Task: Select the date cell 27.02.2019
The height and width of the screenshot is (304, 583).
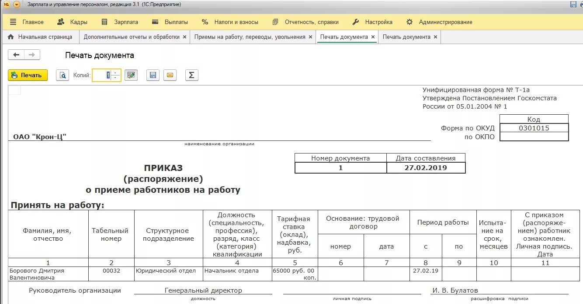Action: click(426, 167)
